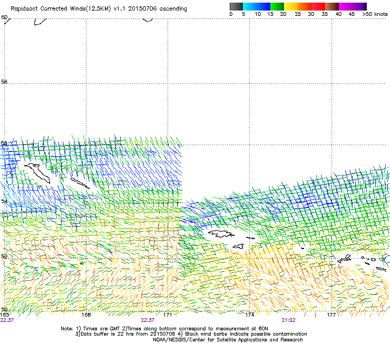Click the 'Rapidscat Corrected Winds(12.5KM)' title text

[61, 9]
